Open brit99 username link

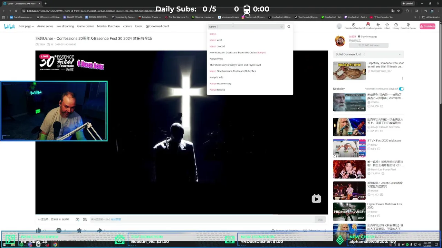[x=352, y=37]
